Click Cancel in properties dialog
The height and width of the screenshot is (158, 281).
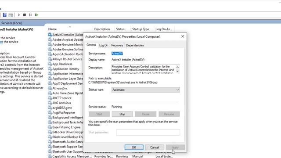tap(155, 147)
